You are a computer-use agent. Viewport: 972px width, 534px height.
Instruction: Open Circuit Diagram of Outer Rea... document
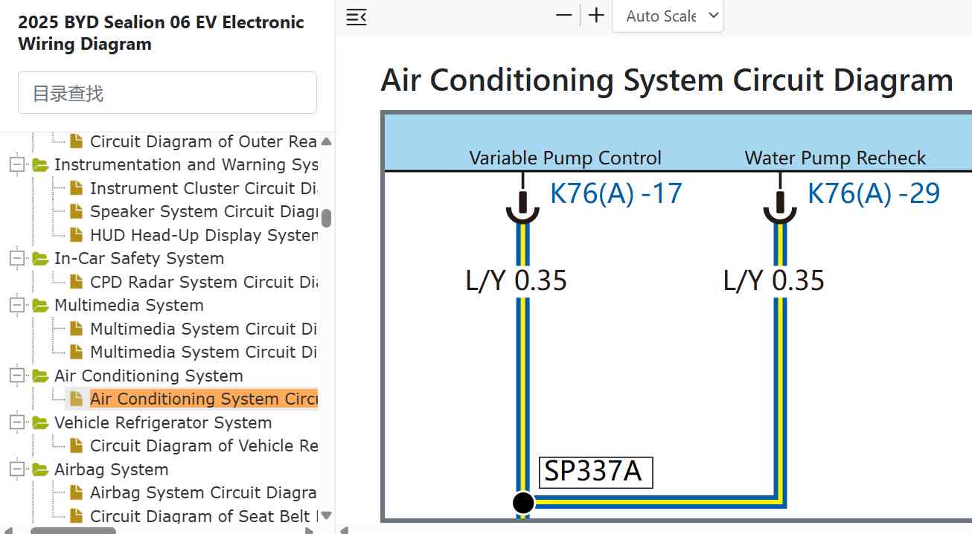[203, 141]
